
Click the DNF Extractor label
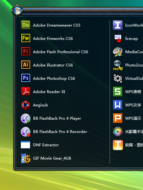pos(46,145)
